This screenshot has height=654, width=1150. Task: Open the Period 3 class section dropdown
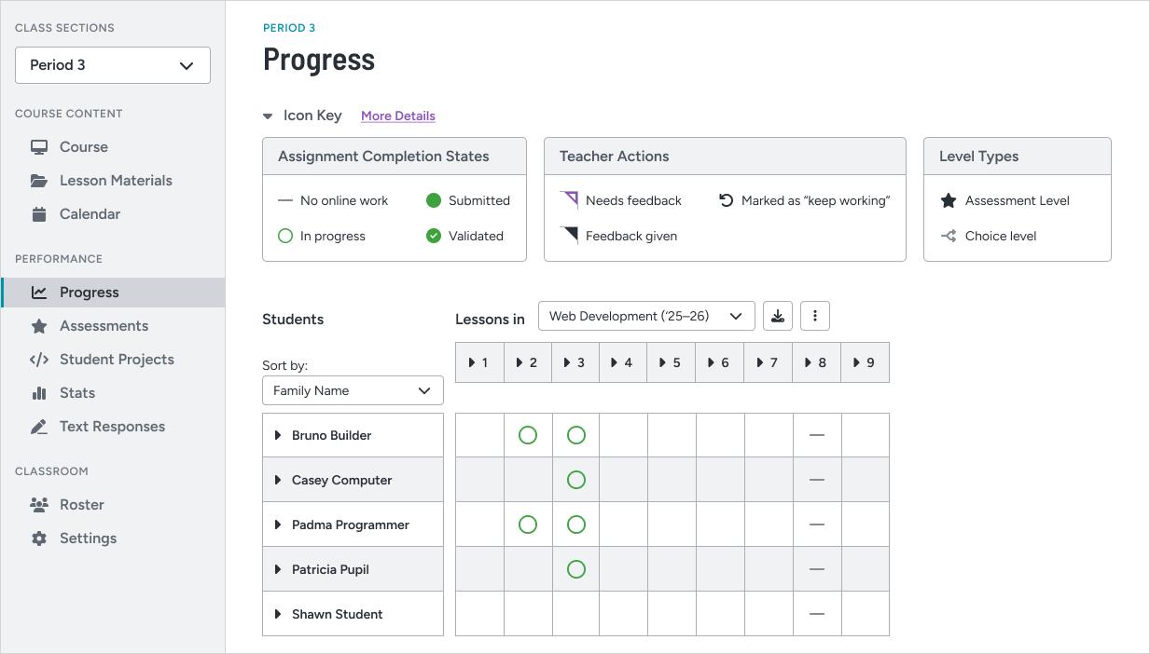113,65
